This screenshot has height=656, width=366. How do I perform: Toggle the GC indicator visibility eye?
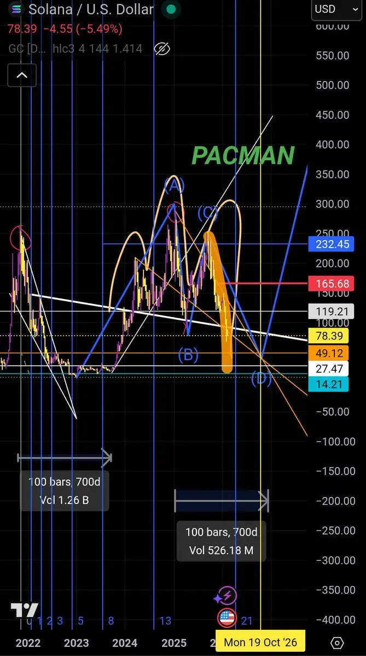[x=162, y=49]
